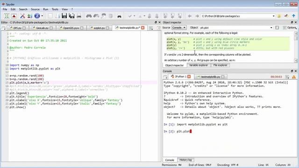Click the red triangle toolbar icon
The width and height of the screenshot is (299, 168).
pyautogui.click(x=14, y=16)
